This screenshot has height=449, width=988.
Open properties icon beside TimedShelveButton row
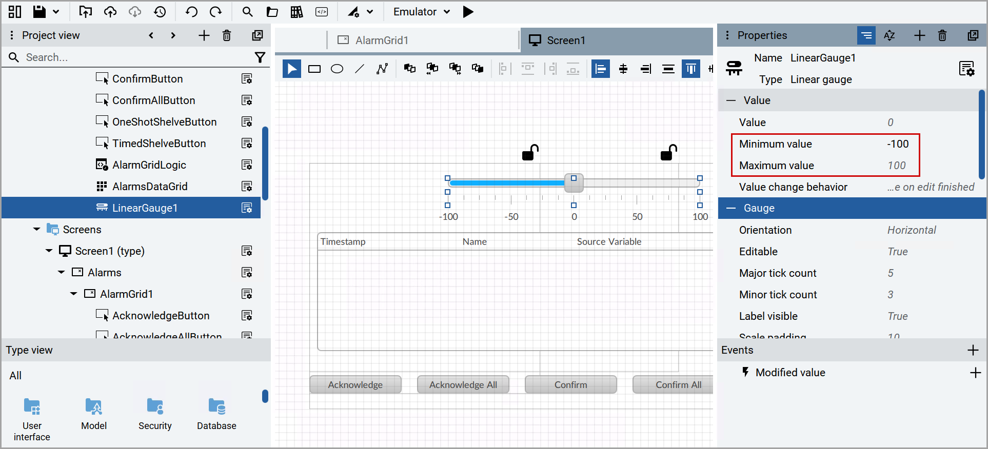247,144
